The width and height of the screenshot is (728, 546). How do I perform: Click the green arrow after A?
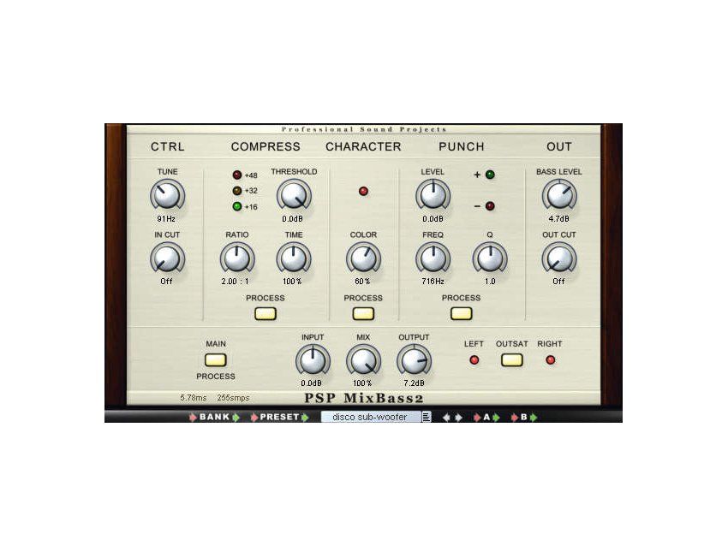[x=496, y=417]
